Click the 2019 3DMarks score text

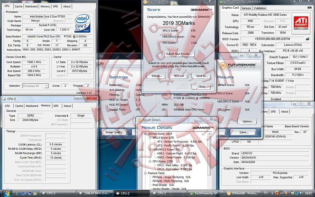(x=179, y=23)
